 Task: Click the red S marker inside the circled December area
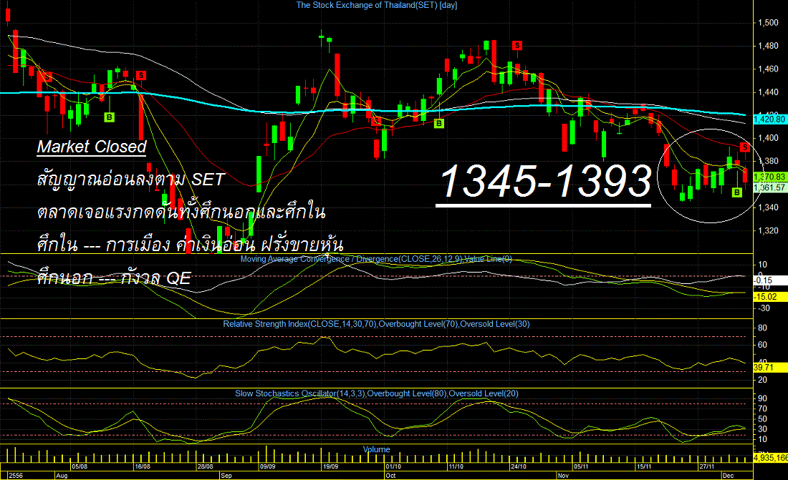(745, 147)
